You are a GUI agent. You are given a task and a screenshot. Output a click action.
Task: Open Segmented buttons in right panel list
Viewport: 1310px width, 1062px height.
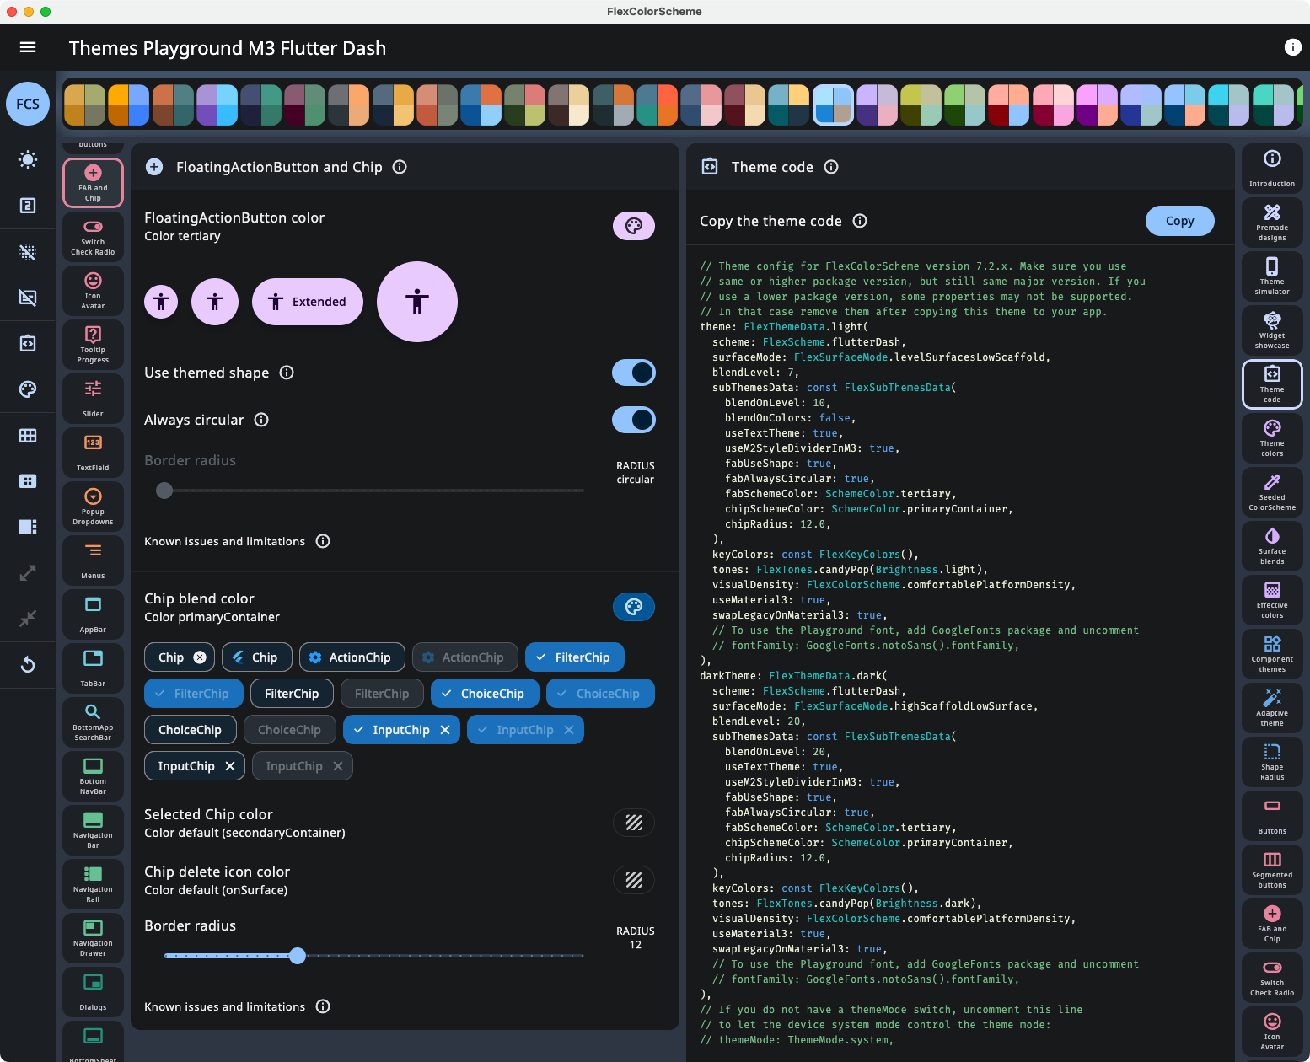click(1272, 869)
